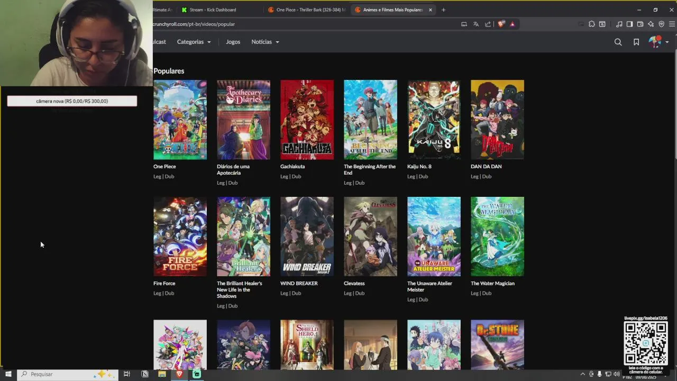Screen dimensions: 677x381
Task: Open the green streaming app taskbar icon
Action: tap(197, 374)
